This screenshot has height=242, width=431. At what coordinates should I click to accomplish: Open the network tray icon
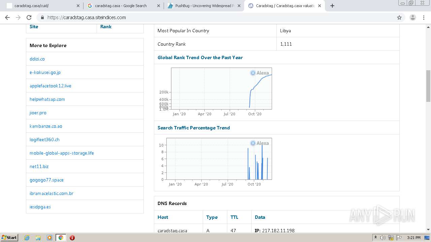coord(391,238)
